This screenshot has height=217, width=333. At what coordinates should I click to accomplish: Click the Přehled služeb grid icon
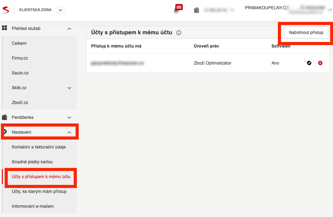click(4, 28)
